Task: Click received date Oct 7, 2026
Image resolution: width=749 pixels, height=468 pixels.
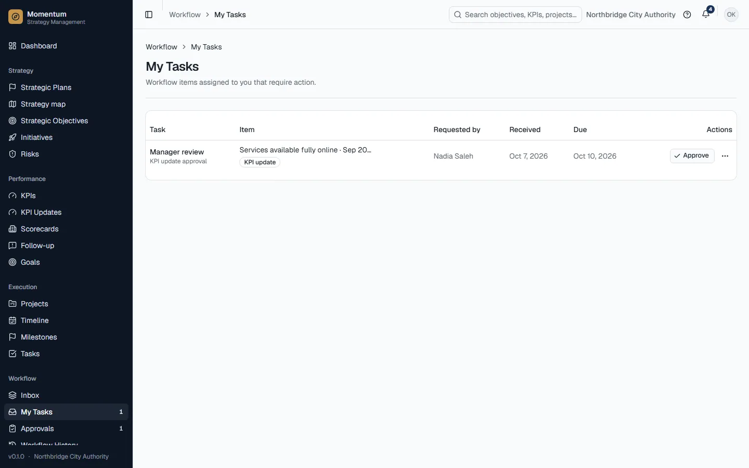Action: tap(528, 156)
